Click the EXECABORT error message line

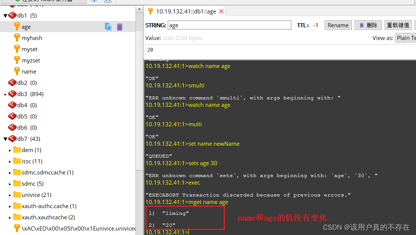(248, 195)
